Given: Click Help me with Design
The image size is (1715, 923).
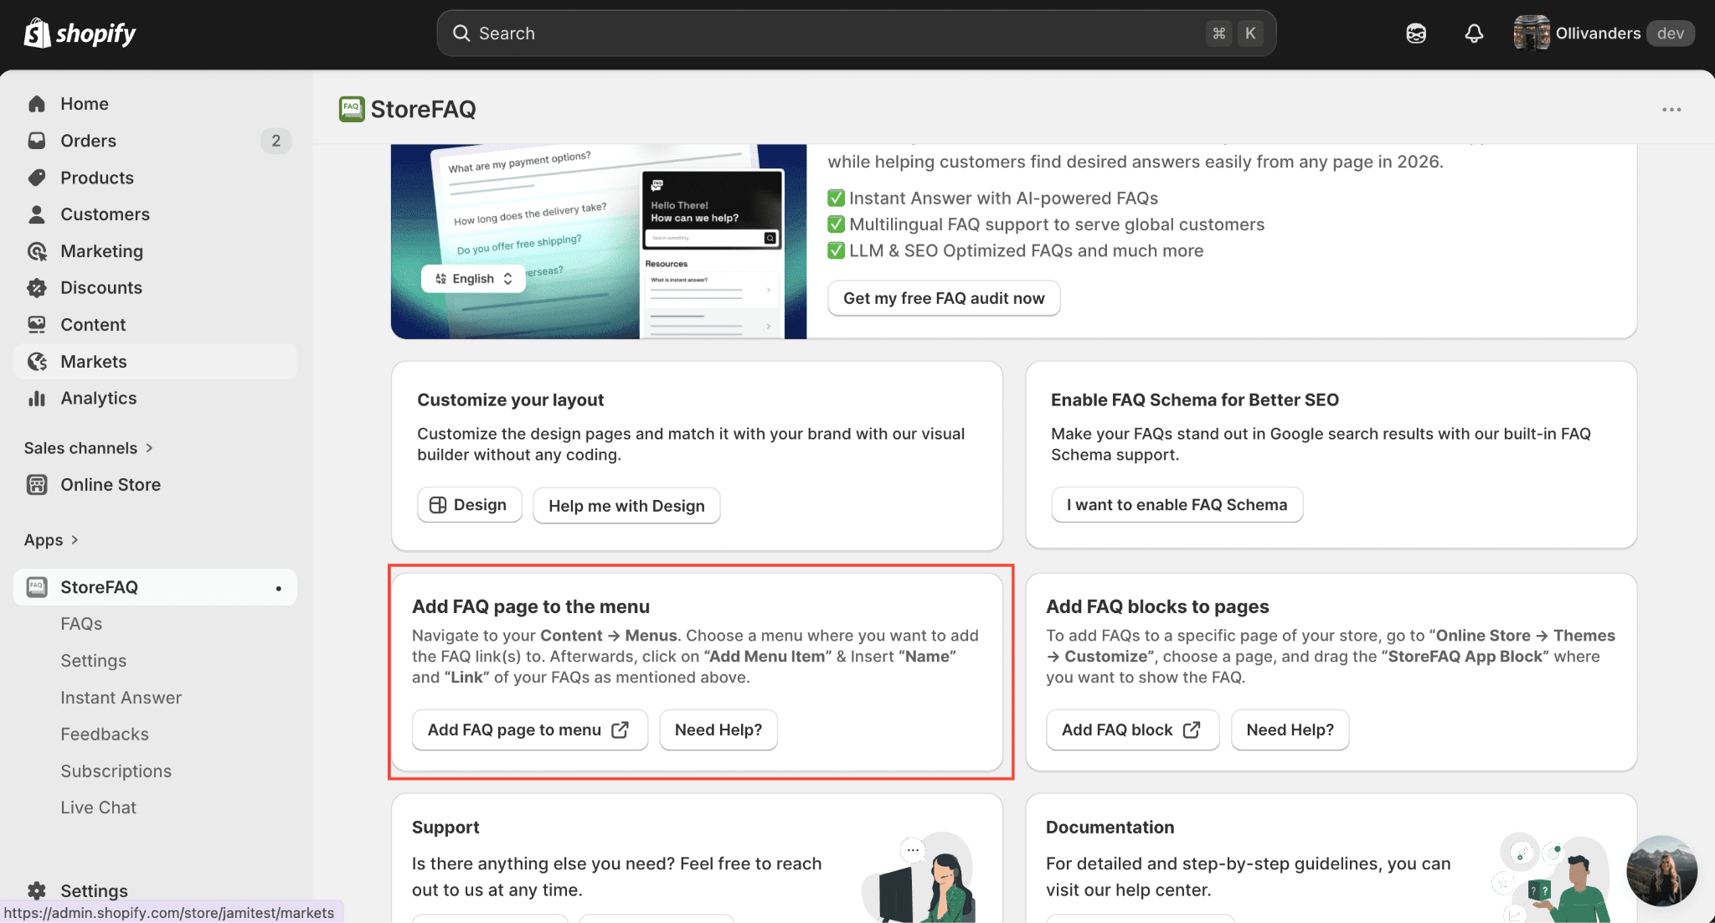Looking at the screenshot, I should [626, 506].
